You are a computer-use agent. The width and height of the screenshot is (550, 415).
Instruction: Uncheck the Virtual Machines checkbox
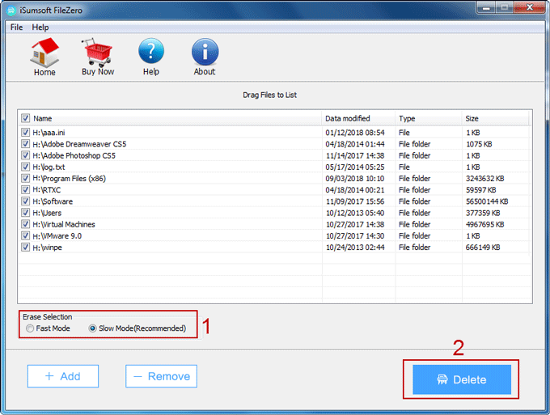(x=25, y=224)
